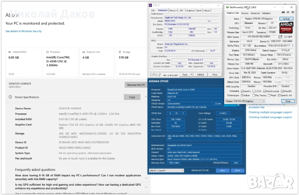The width and height of the screenshot is (299, 195).
Task: Toggle the Vulkan checkbox
Action: click(242, 95)
